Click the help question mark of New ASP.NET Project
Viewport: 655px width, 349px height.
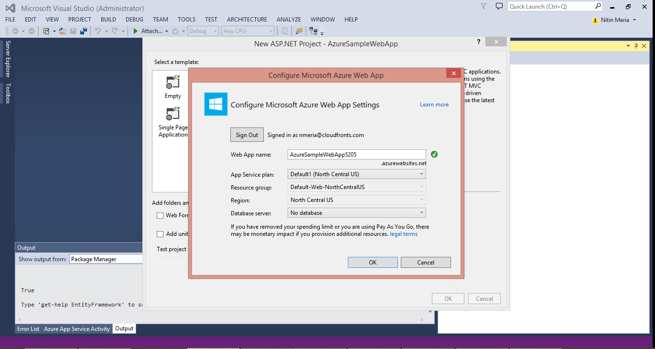(x=479, y=42)
